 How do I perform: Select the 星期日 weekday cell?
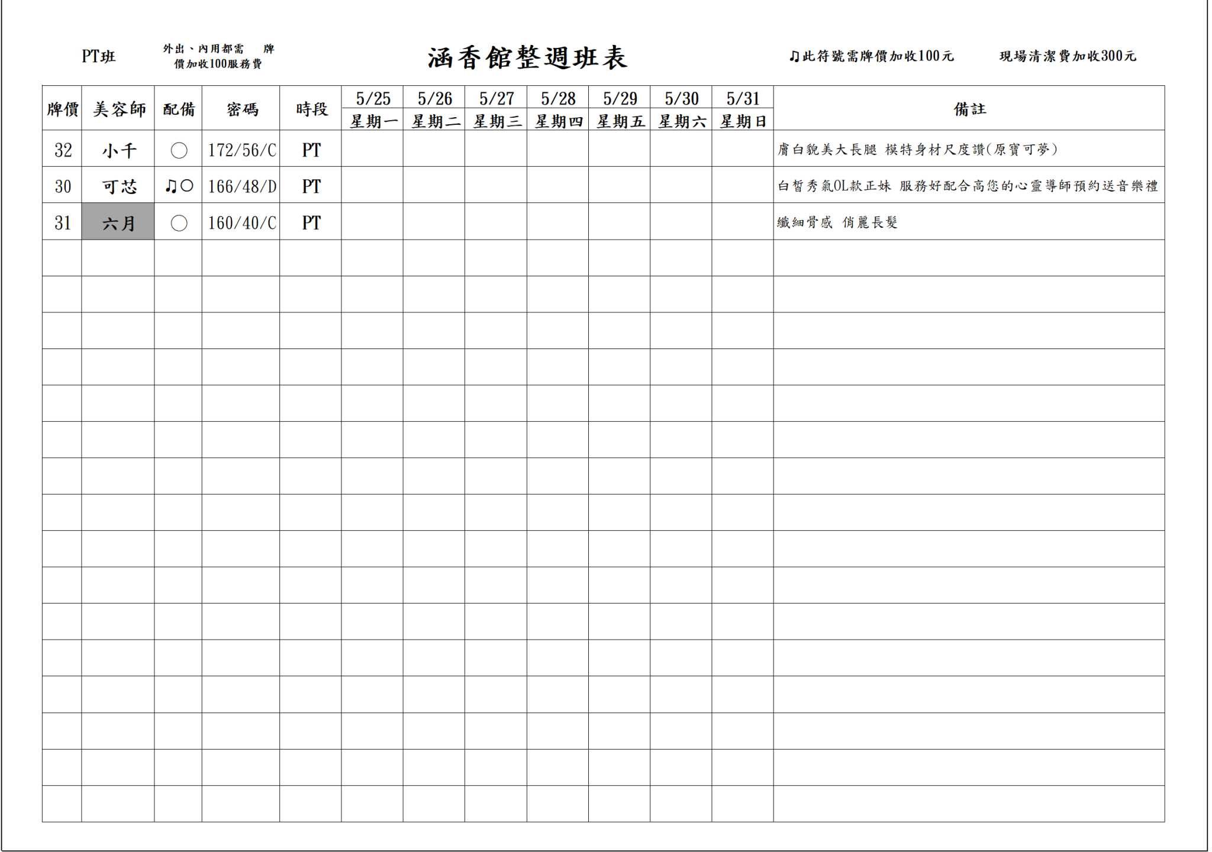coord(743,120)
